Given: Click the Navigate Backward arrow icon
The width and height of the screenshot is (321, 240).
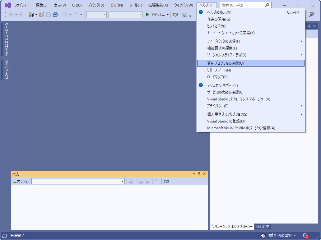Looking at the screenshot, I should 11,14.
